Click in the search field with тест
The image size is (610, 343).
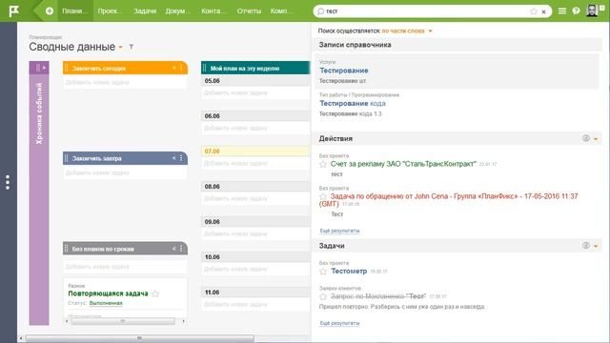coord(426,11)
